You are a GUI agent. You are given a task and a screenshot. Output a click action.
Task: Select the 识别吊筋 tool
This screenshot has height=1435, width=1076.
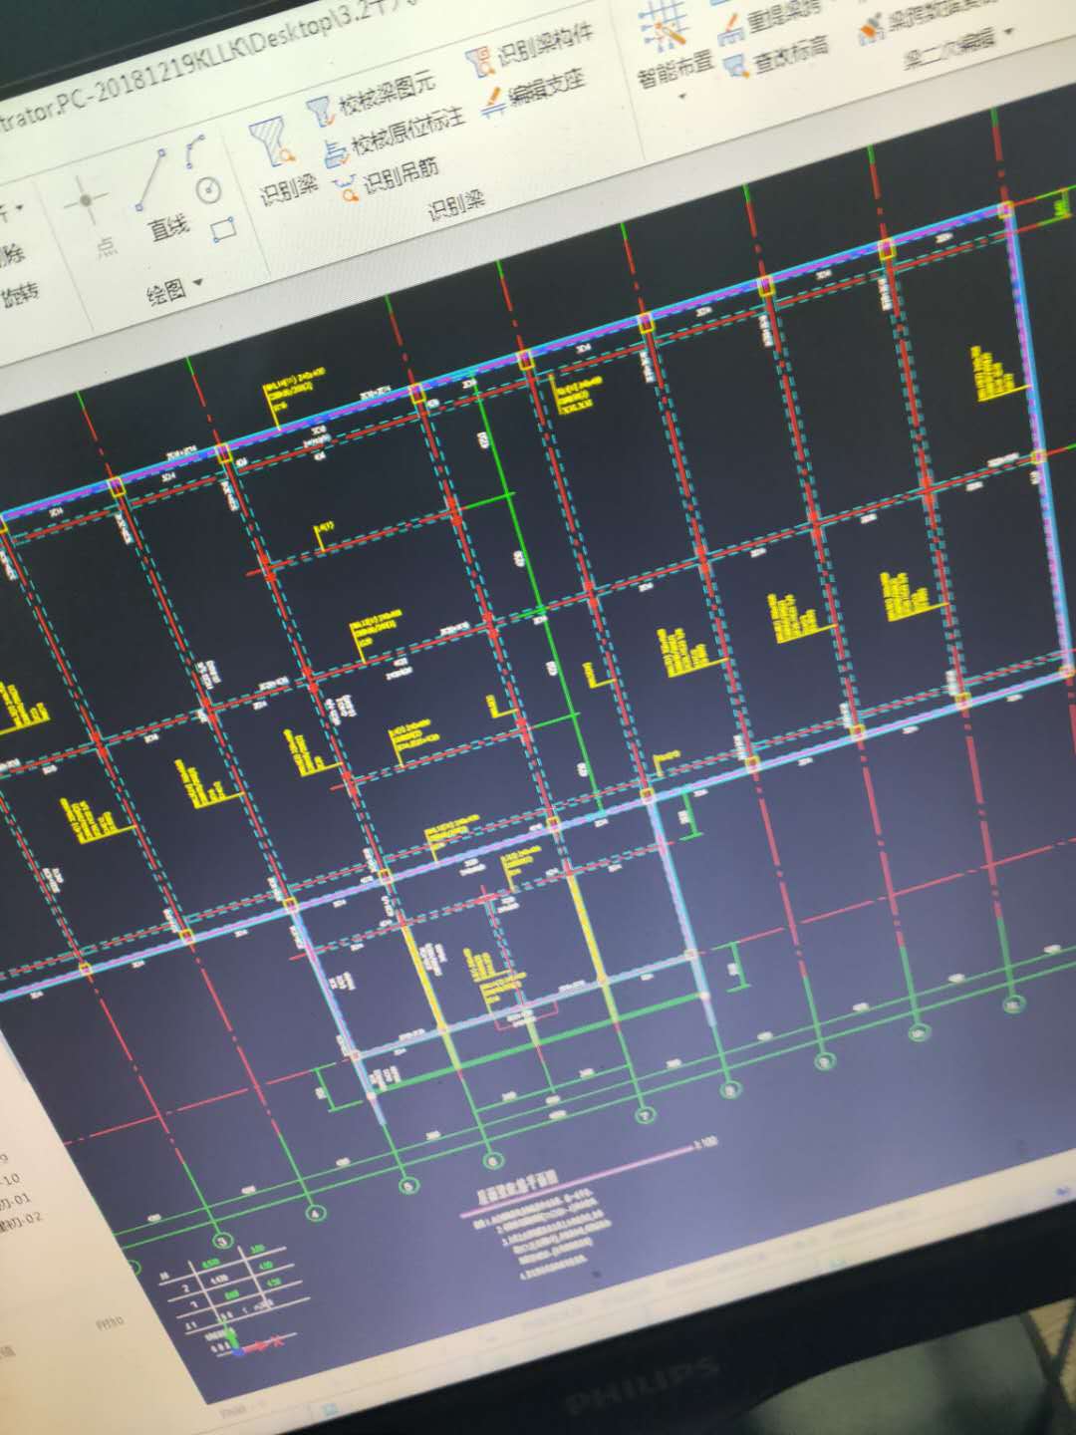(x=385, y=181)
